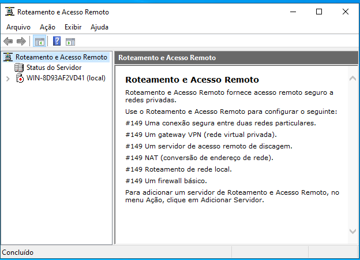Open the Exibir menu
Viewport: 360px width, 260px height.
[73, 27]
